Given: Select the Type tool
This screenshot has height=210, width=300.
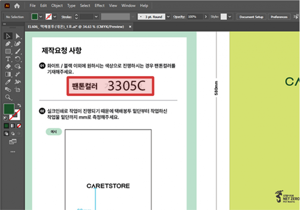Looking at the screenshot, I should [8, 59].
